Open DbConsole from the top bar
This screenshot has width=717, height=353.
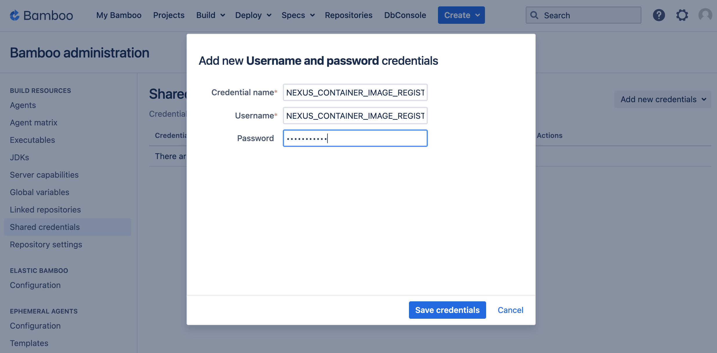405,15
